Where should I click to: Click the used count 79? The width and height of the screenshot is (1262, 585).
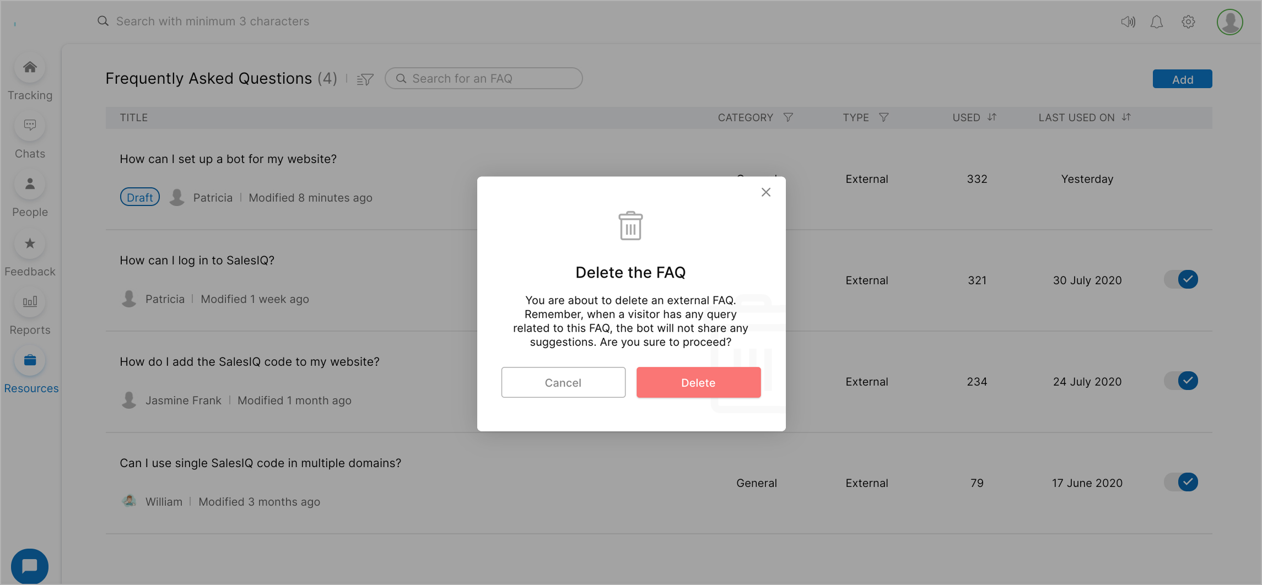977,483
